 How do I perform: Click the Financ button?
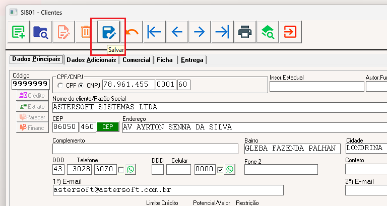pyautogui.click(x=32, y=128)
